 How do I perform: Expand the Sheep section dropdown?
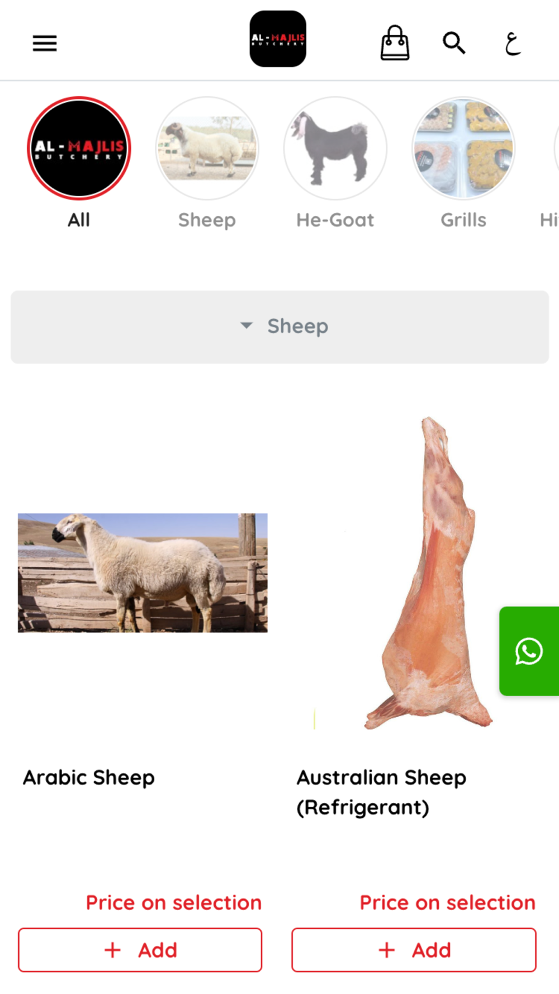click(279, 327)
